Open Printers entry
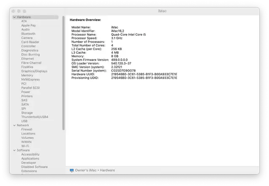This screenshot has width=269, height=186. pyautogui.click(x=27, y=96)
